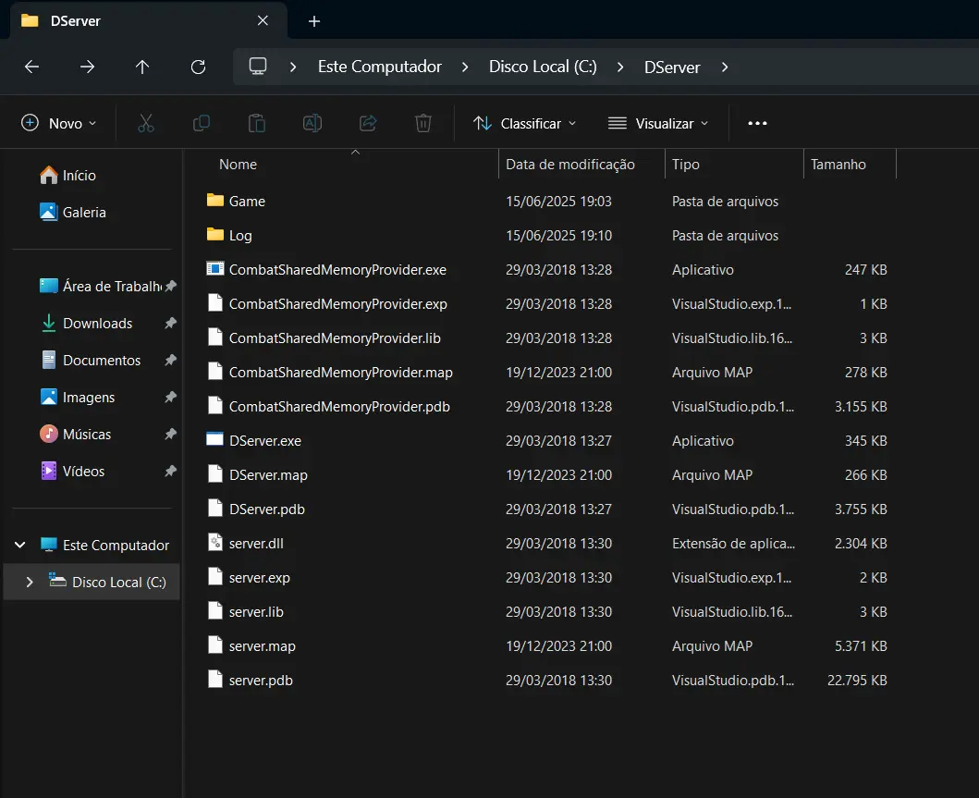979x798 pixels.
Task: Open the Novo dropdown menu
Action: tap(58, 123)
